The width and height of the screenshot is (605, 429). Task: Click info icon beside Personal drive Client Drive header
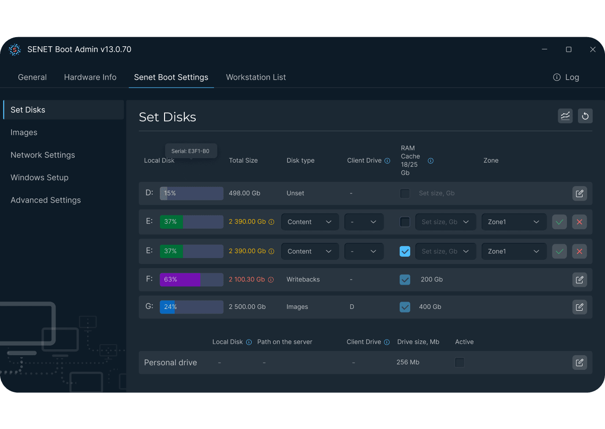(387, 342)
